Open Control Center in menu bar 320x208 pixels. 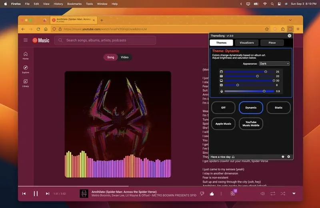(279, 4)
